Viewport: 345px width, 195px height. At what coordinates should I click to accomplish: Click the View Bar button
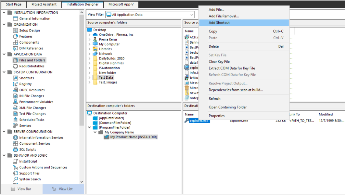tap(21, 189)
